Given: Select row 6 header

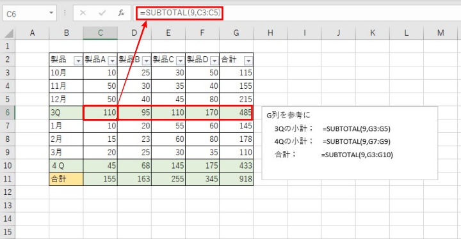Looking at the screenshot, I should pos(8,112).
